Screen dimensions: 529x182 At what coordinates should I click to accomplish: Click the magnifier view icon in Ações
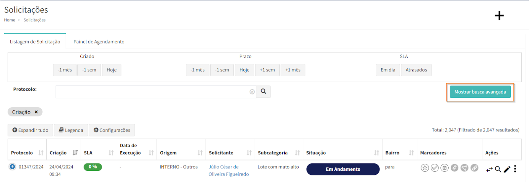pos(498,169)
